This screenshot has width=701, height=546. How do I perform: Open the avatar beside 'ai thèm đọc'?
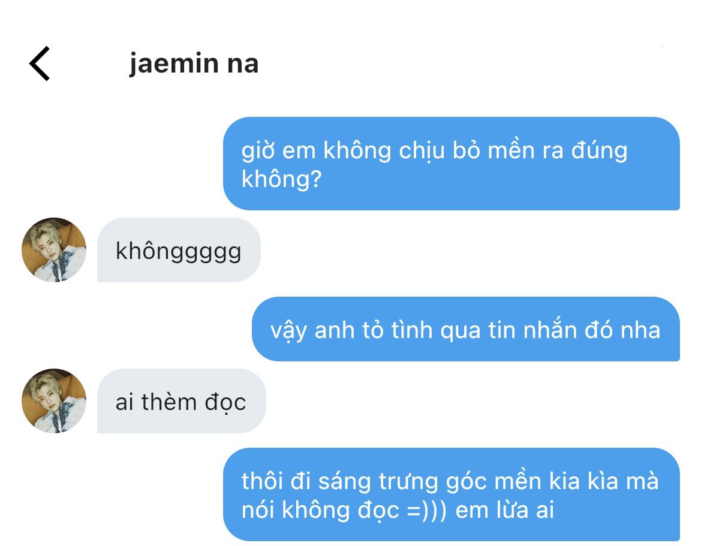point(53,401)
